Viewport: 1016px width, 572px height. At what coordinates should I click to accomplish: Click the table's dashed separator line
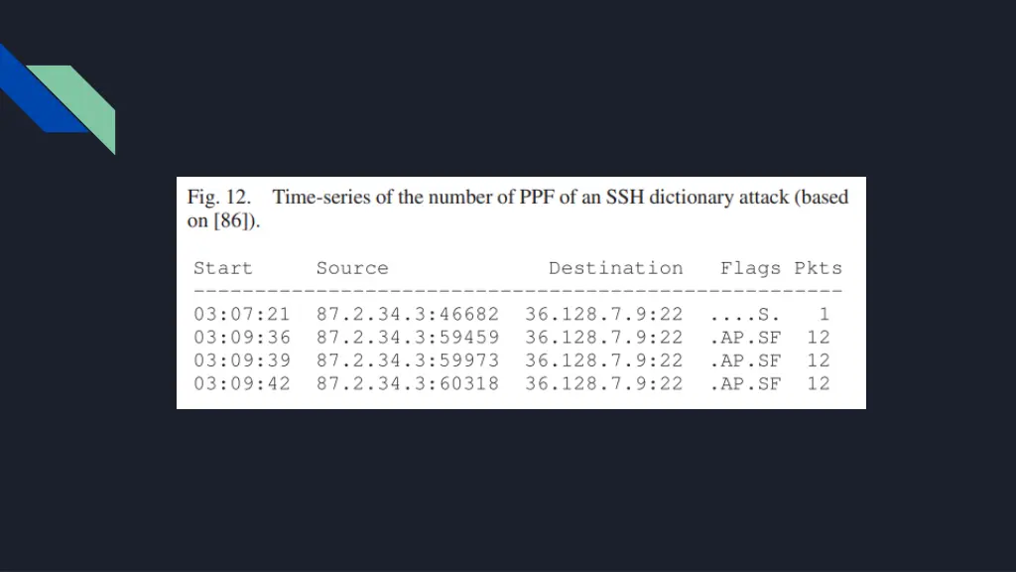(518, 291)
